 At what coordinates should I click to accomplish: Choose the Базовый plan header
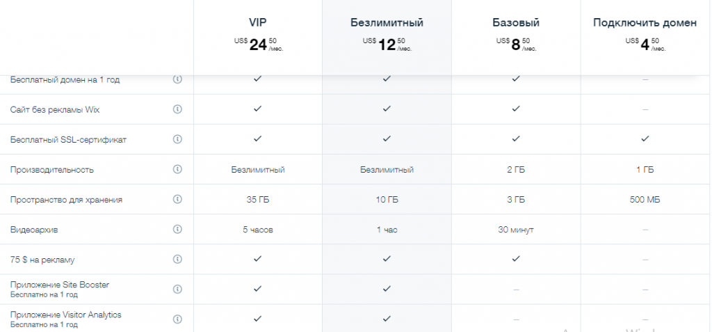pyautogui.click(x=515, y=23)
